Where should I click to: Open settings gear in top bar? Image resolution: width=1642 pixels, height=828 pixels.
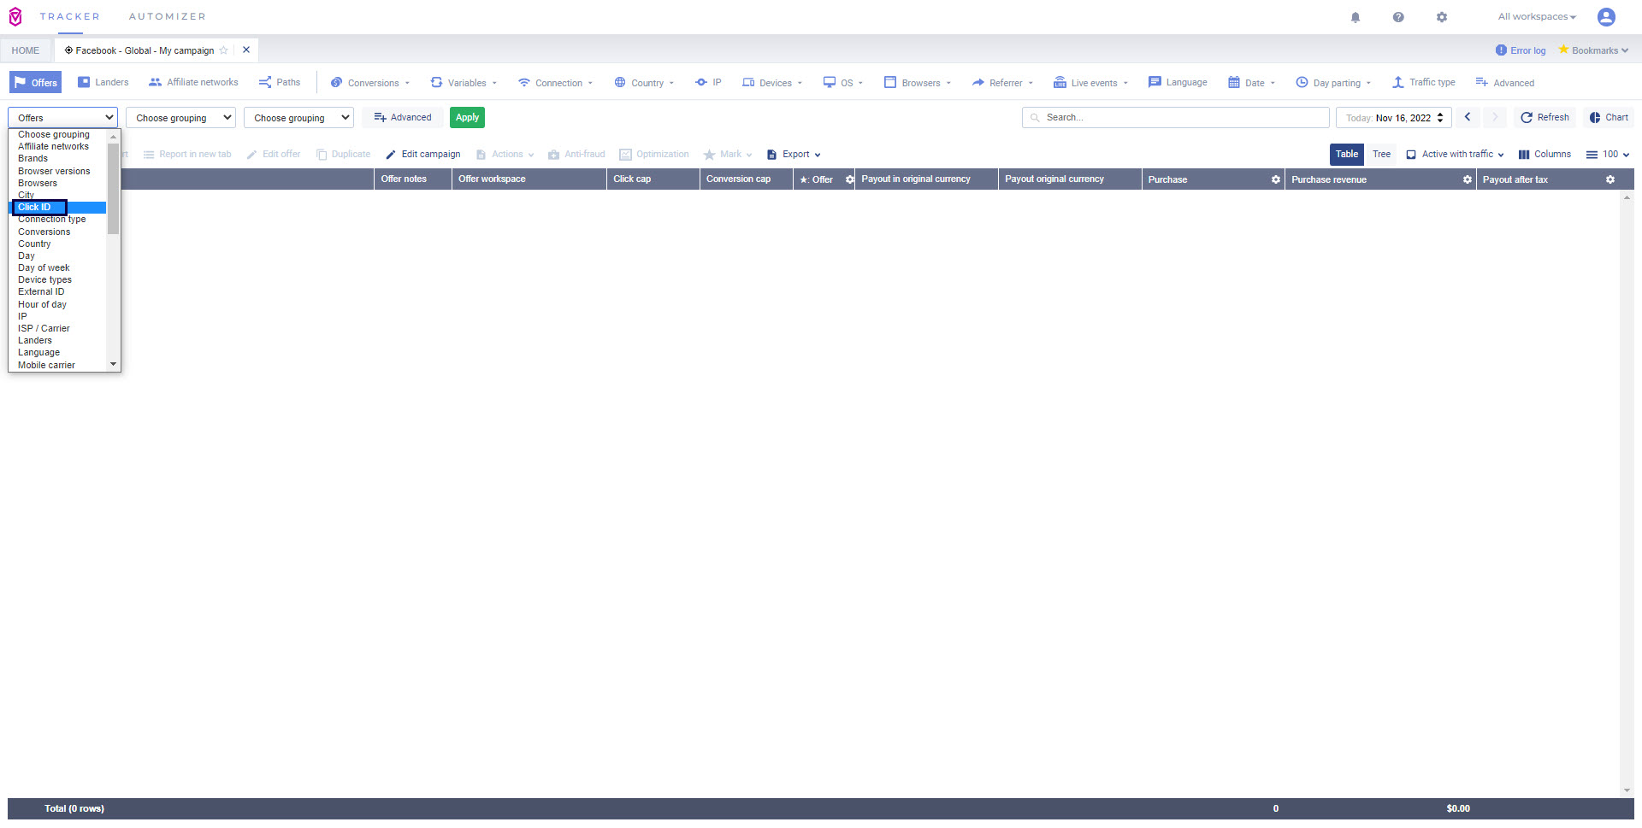pos(1442,17)
